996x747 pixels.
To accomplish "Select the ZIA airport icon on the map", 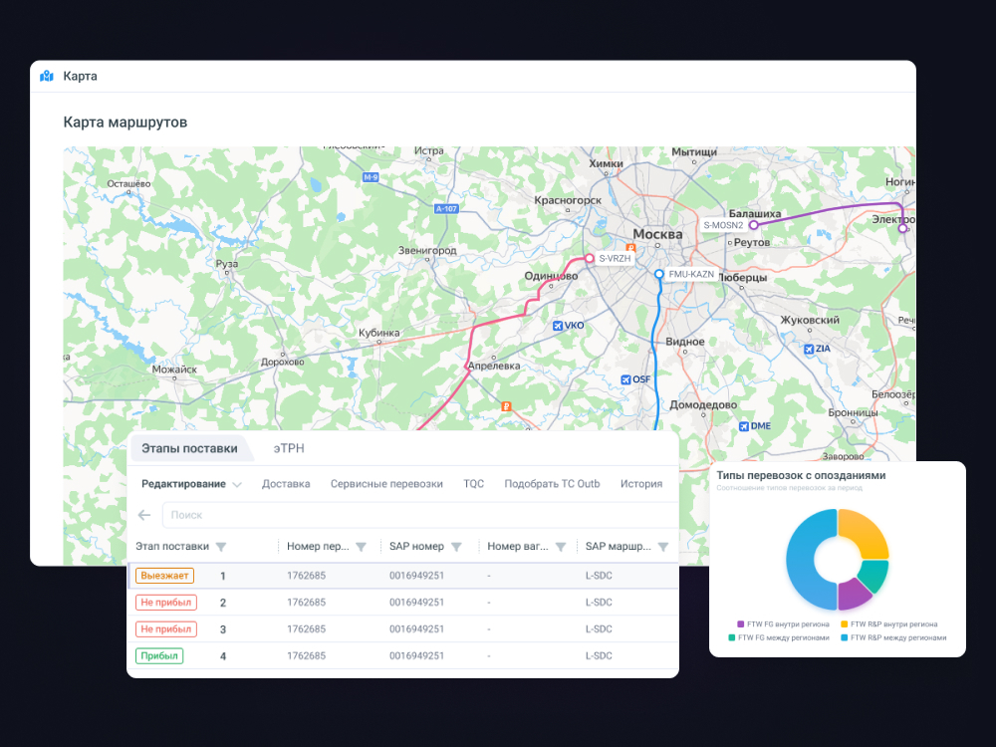I will click(x=809, y=349).
